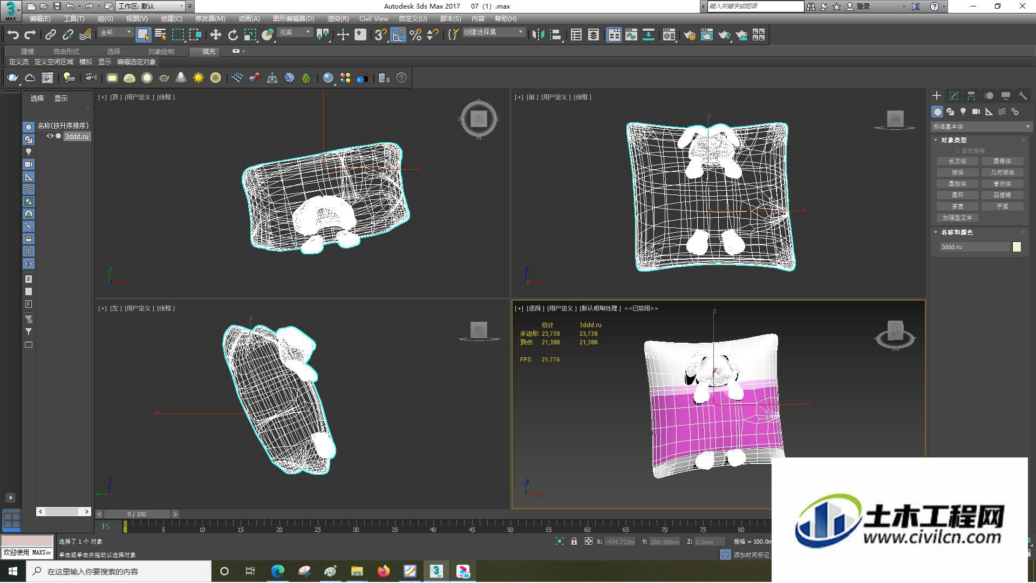Screen dimensions: 1036x583
Task: Pick the Select and Rotate tool
Action: tap(233, 35)
